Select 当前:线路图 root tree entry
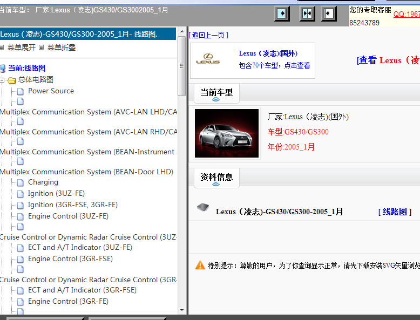The width and height of the screenshot is (420, 320). coord(26,69)
